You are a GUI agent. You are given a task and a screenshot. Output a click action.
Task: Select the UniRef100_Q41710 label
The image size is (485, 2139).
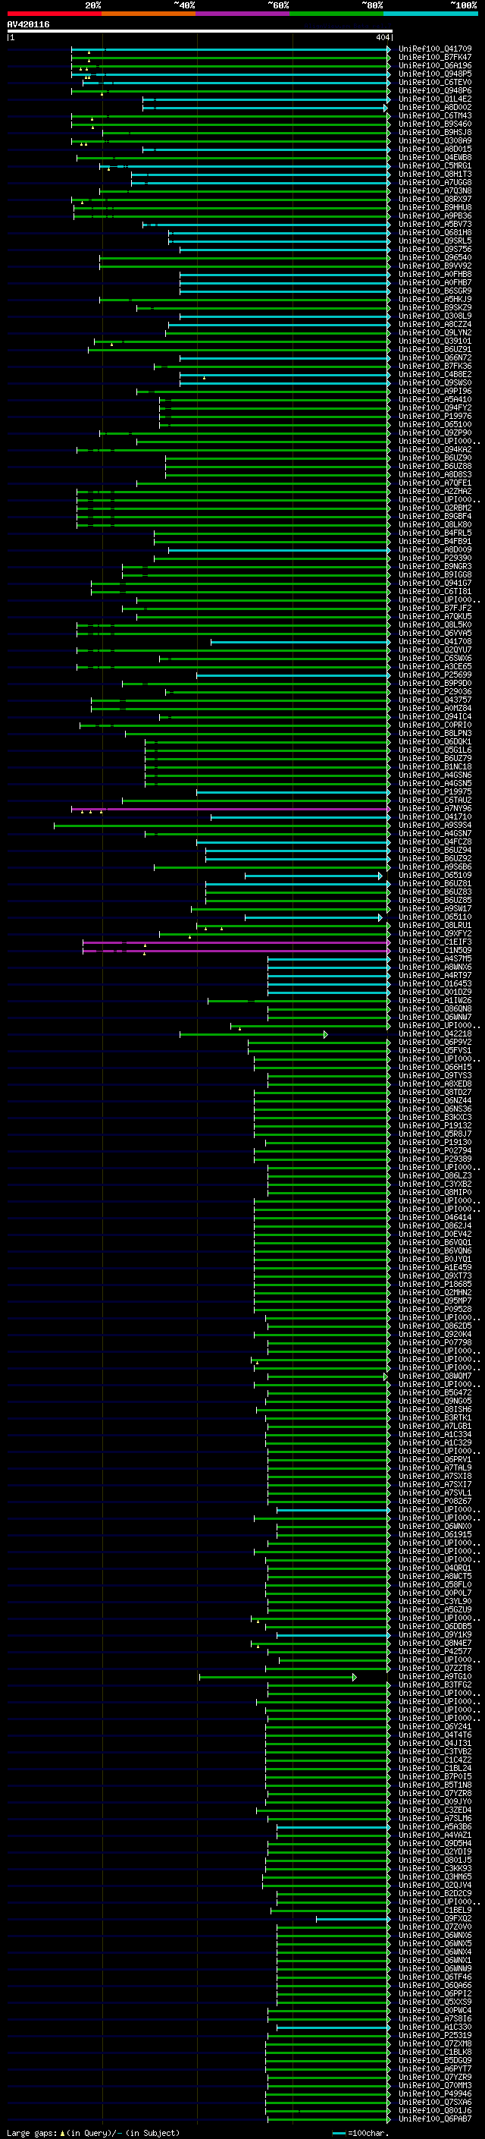click(x=434, y=816)
